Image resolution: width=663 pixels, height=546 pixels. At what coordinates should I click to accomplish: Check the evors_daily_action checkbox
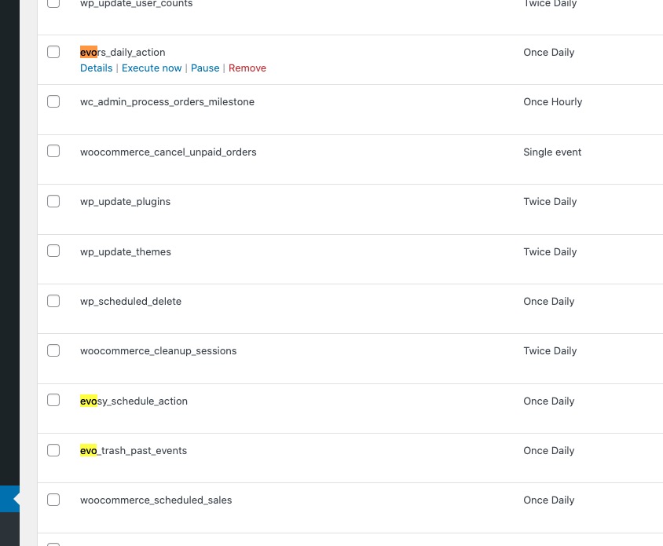pos(53,52)
